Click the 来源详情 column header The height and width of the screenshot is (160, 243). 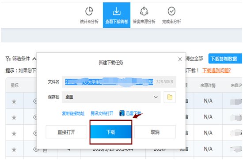(208, 86)
